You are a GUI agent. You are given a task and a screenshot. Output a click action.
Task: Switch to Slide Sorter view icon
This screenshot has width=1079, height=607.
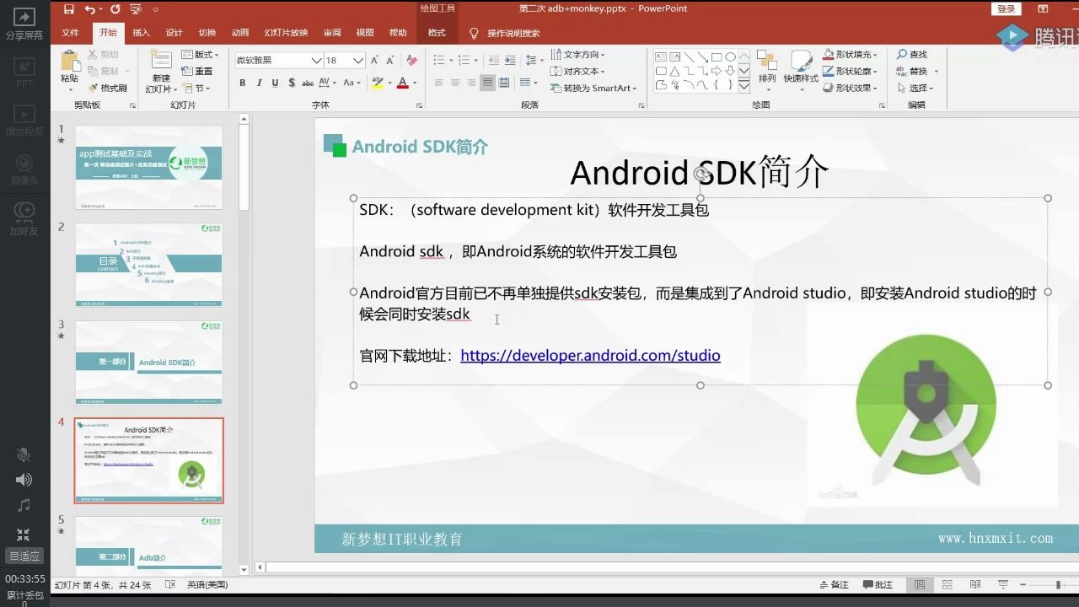tap(947, 584)
